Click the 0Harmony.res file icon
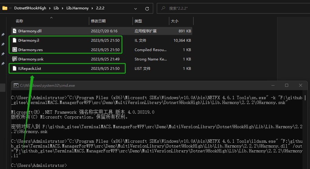Image resolution: width=310 pixels, height=169 pixels. click(15, 50)
